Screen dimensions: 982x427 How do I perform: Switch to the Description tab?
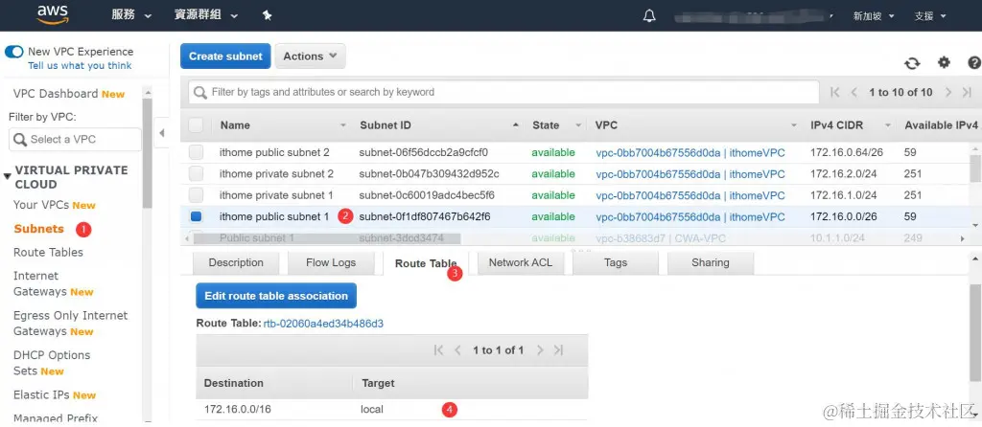click(236, 263)
